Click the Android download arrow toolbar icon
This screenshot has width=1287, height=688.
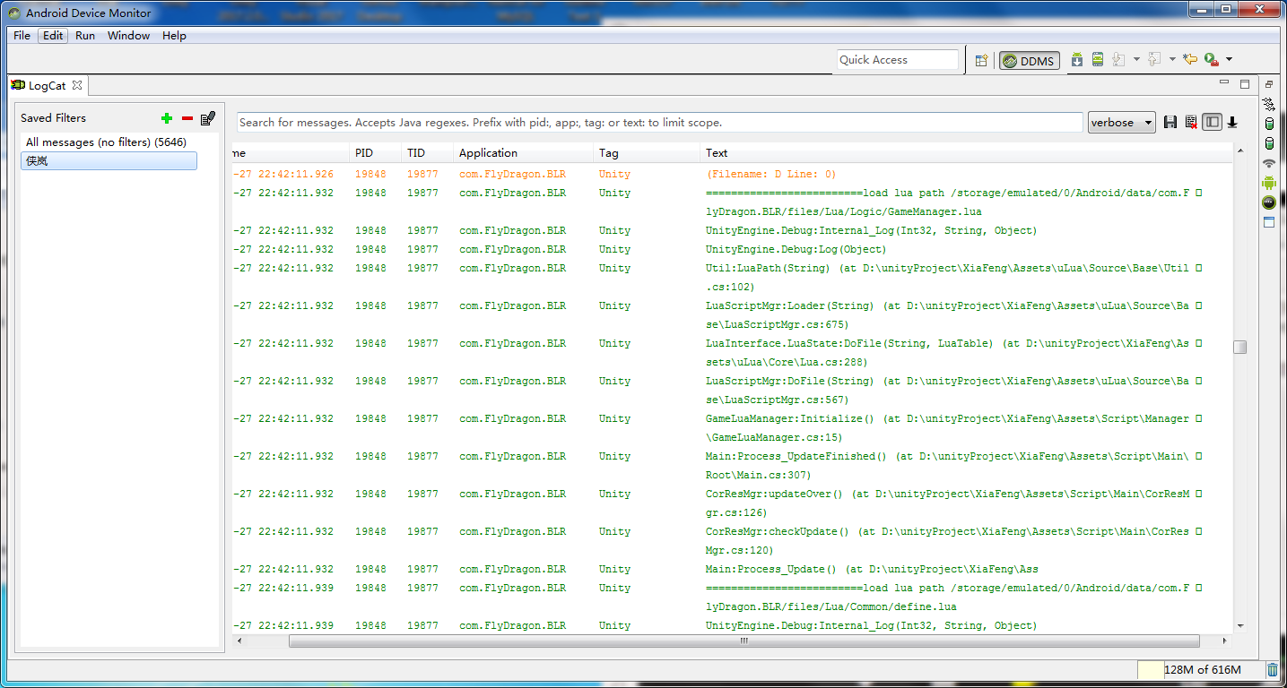pos(1077,60)
